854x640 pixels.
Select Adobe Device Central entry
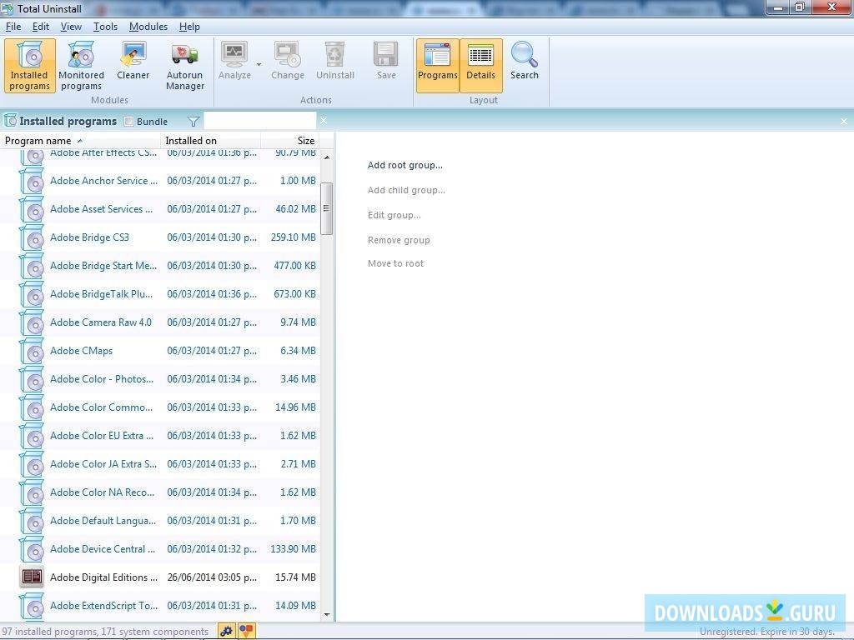(x=160, y=548)
